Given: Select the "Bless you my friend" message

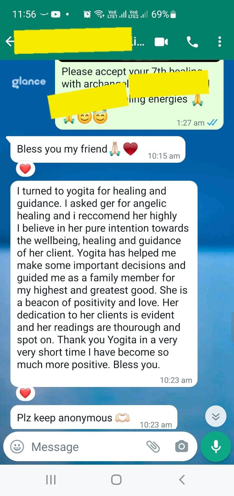Looking at the screenshot, I should 98,149.
